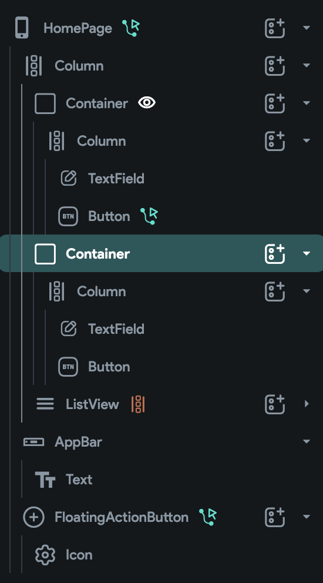Click the orange column icon beside ListView

[x=138, y=404]
